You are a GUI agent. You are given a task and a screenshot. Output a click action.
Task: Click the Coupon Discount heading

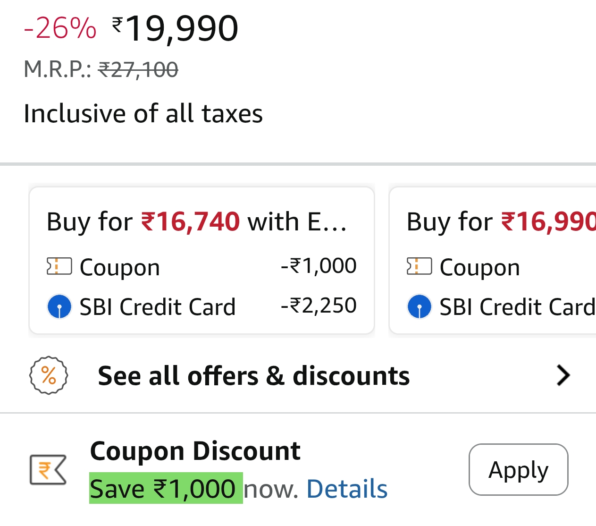195,451
